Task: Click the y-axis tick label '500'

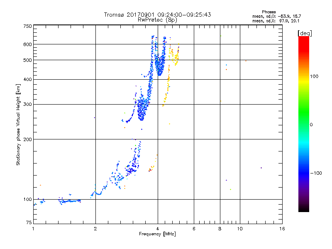Action: tap(27, 60)
